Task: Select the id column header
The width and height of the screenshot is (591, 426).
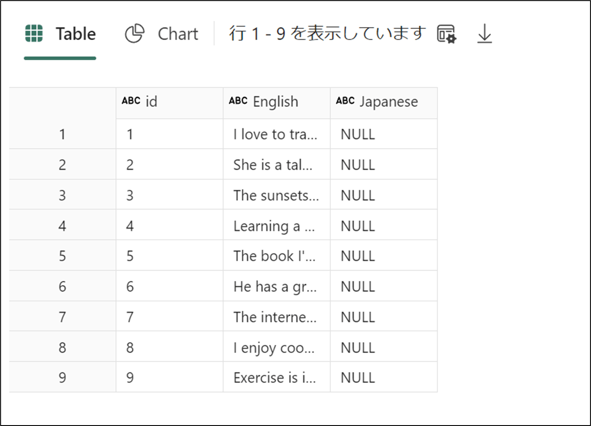Action: click(x=151, y=102)
